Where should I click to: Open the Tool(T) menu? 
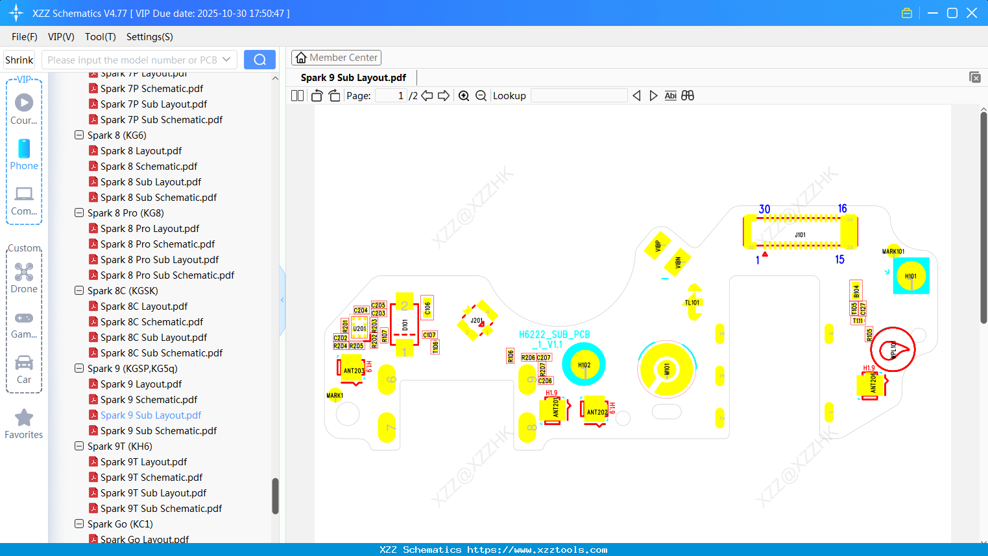click(100, 37)
